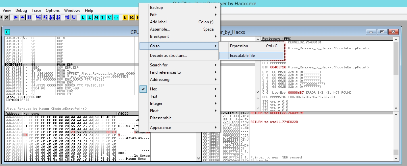Click the Close program X toolbar icon

coord(7,17)
